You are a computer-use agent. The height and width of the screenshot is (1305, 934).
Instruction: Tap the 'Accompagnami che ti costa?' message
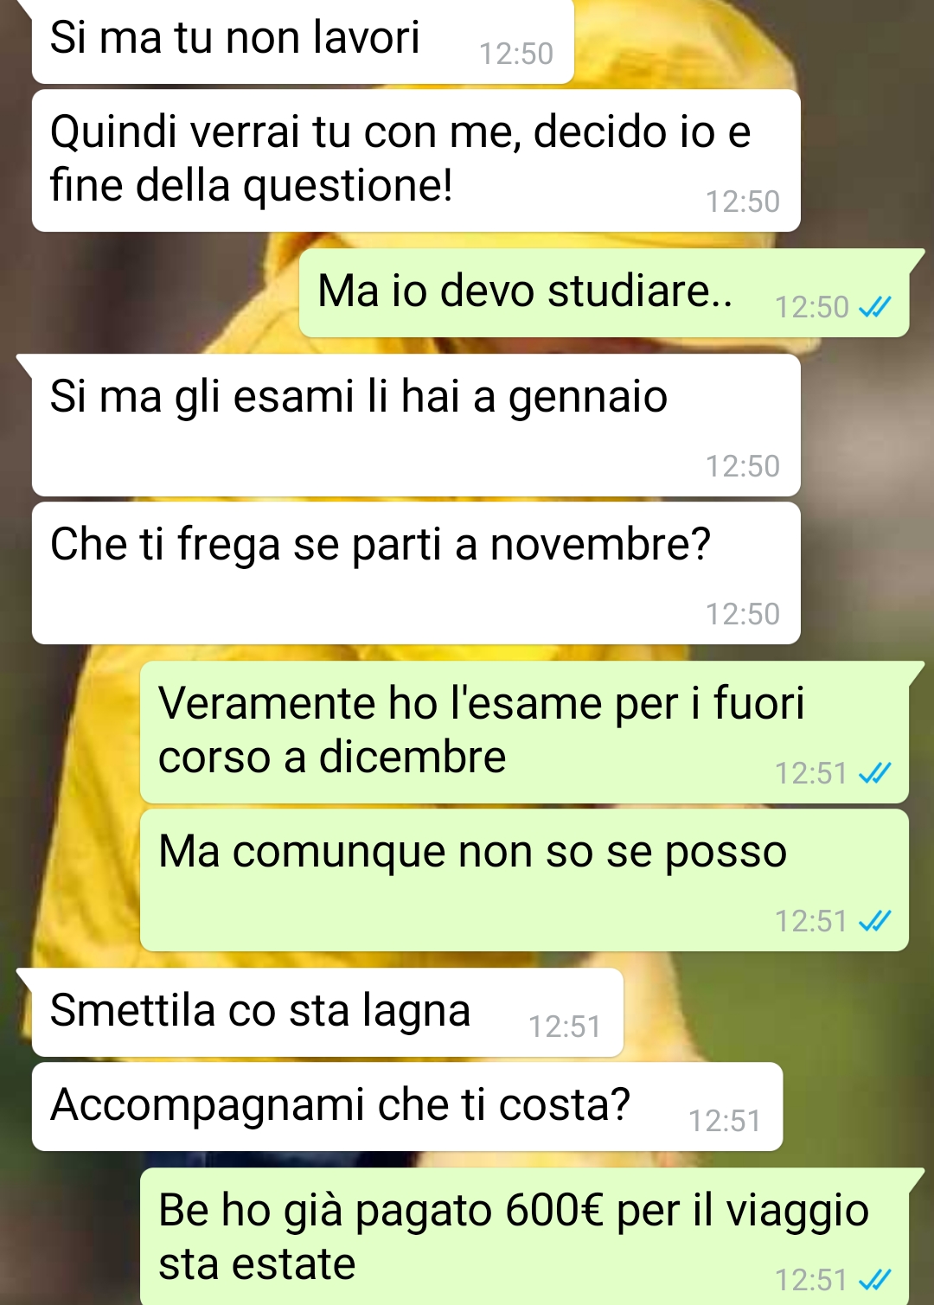pos(407,1107)
